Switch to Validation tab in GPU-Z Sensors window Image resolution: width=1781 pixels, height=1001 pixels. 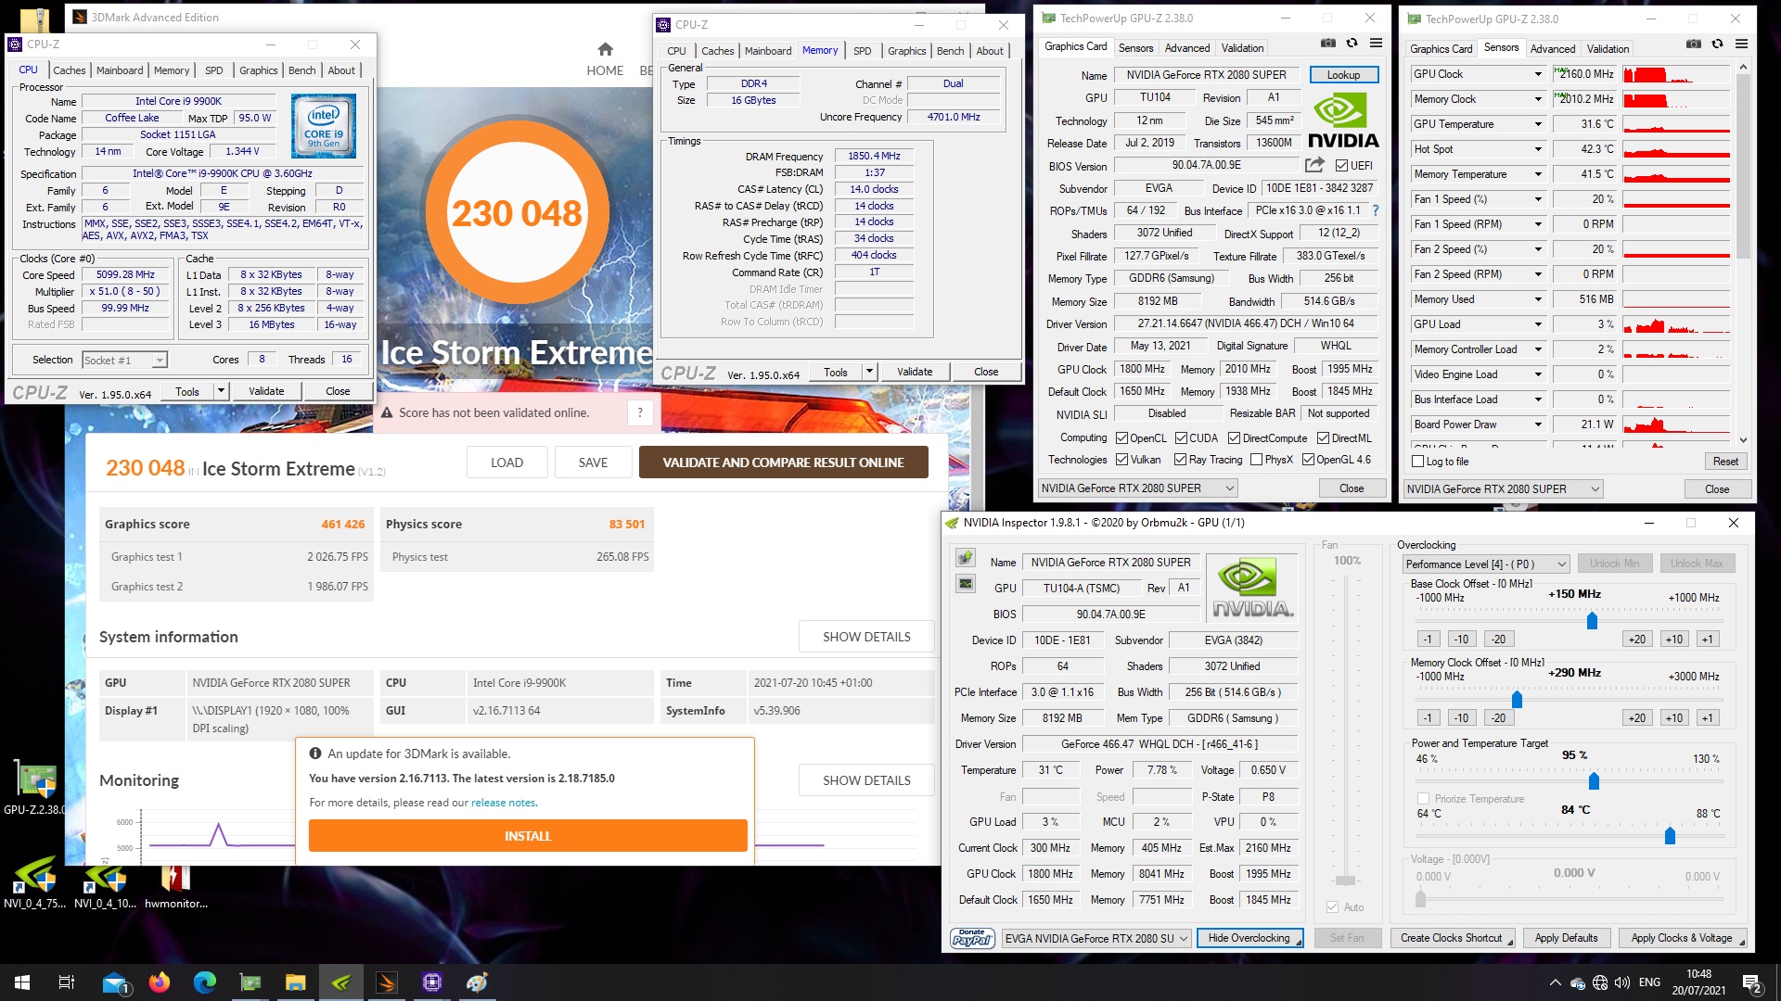pos(1608,48)
